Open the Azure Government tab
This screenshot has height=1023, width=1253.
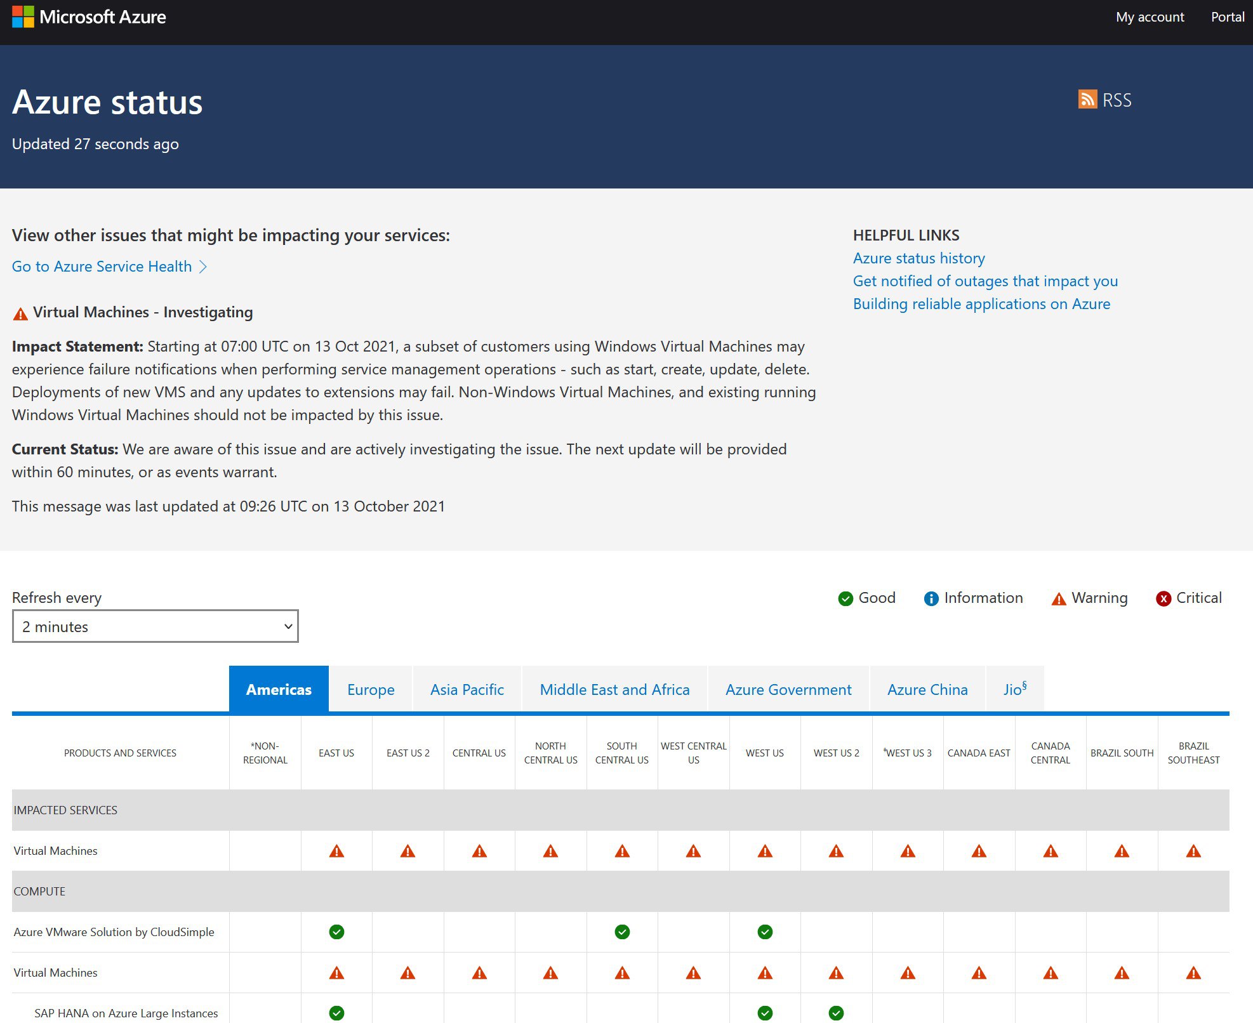[x=788, y=689]
